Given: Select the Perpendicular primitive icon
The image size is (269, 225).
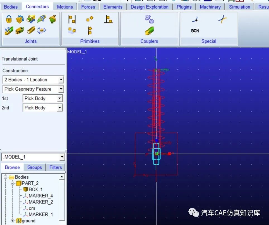Looking at the screenshot, I should [108, 19].
